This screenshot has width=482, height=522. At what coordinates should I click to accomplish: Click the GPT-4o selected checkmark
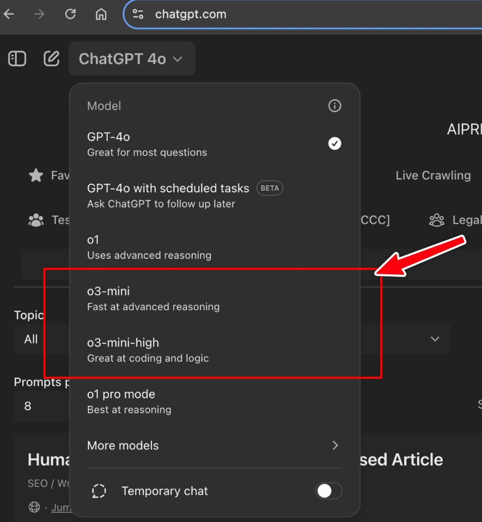coord(334,143)
